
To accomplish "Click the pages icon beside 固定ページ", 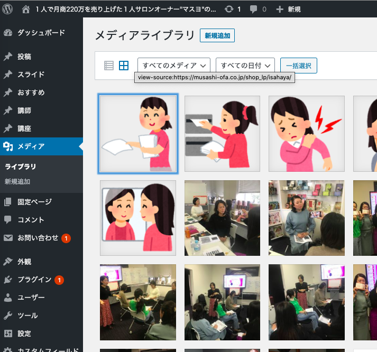I will click(8, 202).
